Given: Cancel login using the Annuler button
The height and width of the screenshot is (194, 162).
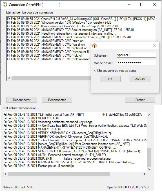Looking at the screenshot, I should (x=141, y=79).
